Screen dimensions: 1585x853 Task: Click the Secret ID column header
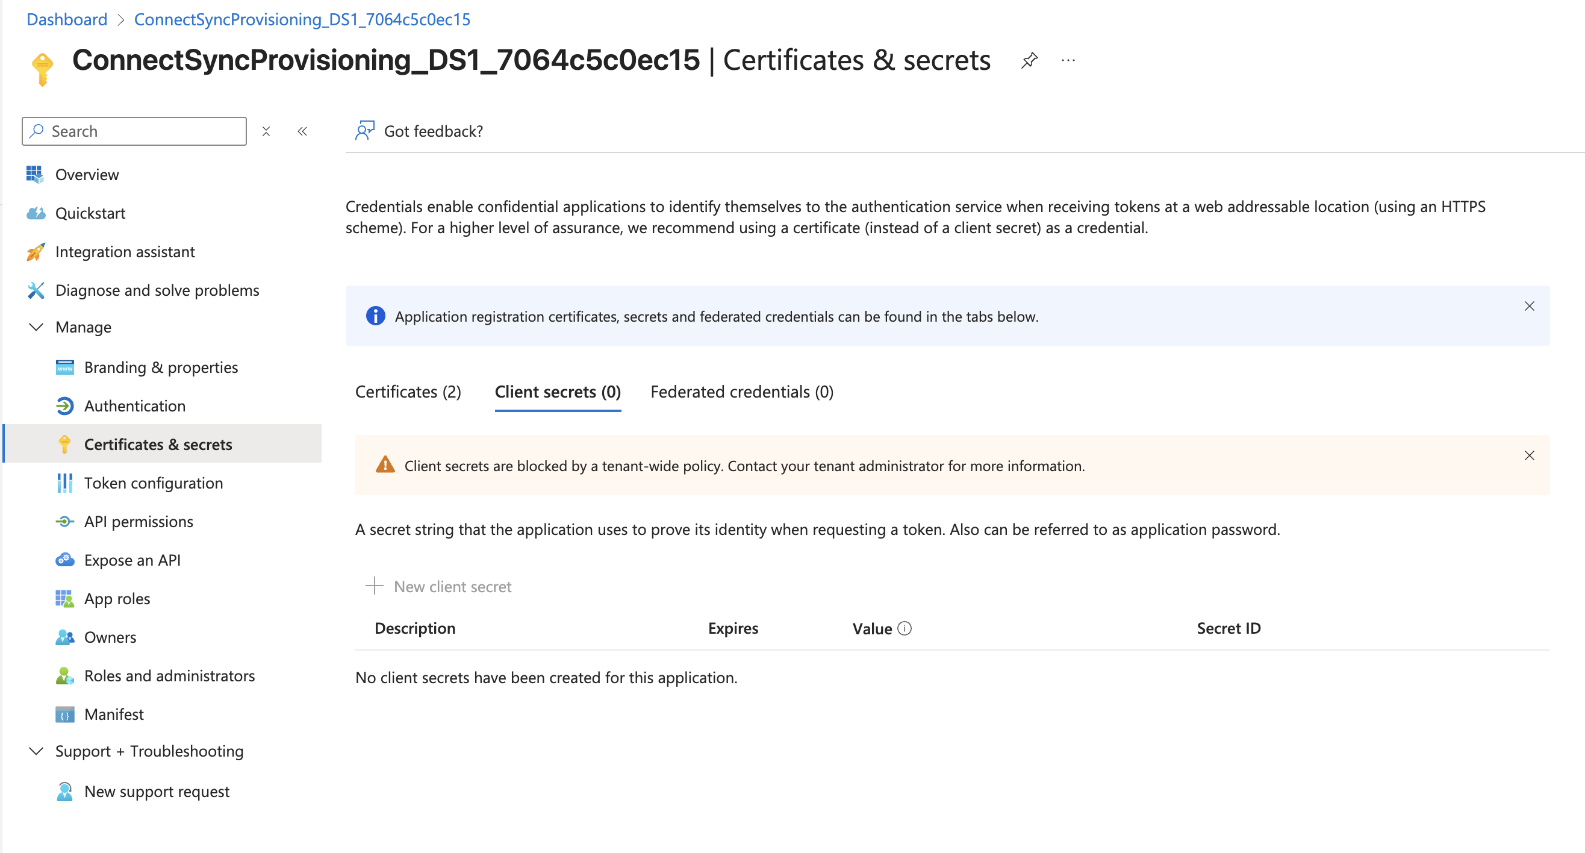1228,628
